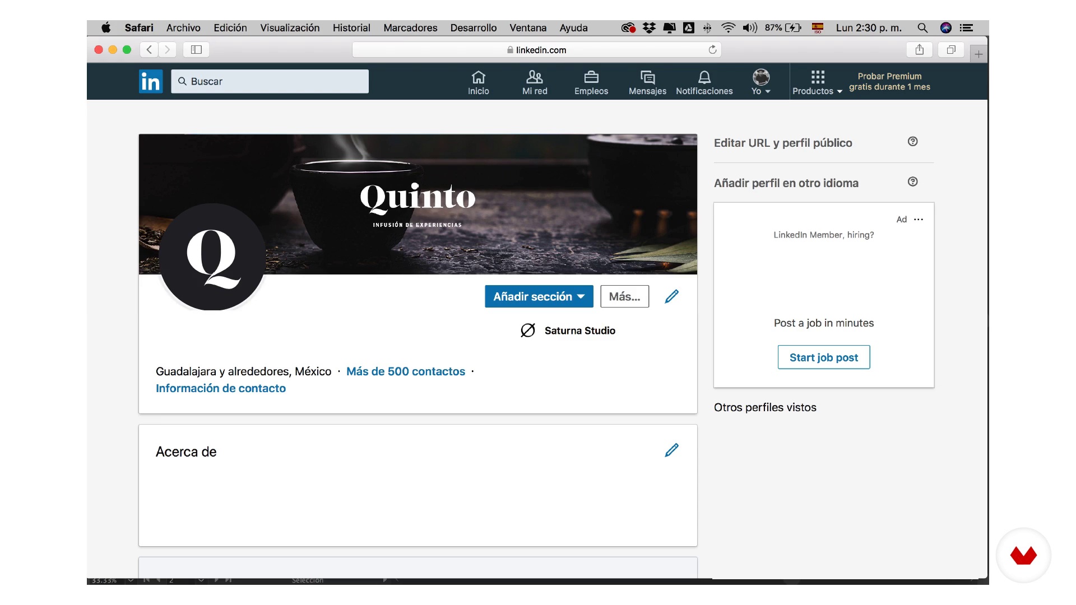Open the LinkedIn logo home link

[151, 82]
